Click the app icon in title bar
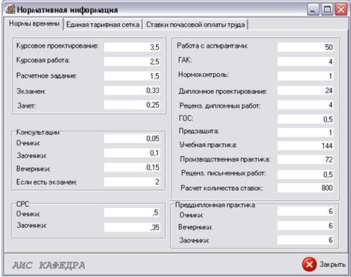Image resolution: width=351 pixels, height=277 pixels. click(x=10, y=9)
